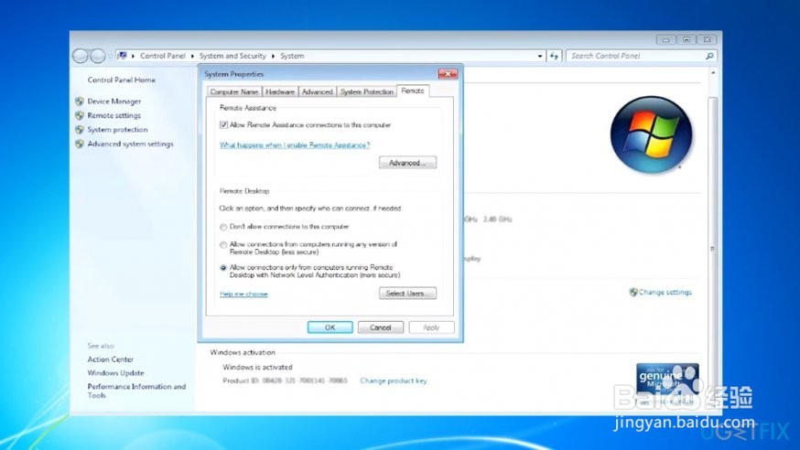The image size is (800, 450).
Task: Open Device Manager from sidebar
Action: pyautogui.click(x=114, y=102)
